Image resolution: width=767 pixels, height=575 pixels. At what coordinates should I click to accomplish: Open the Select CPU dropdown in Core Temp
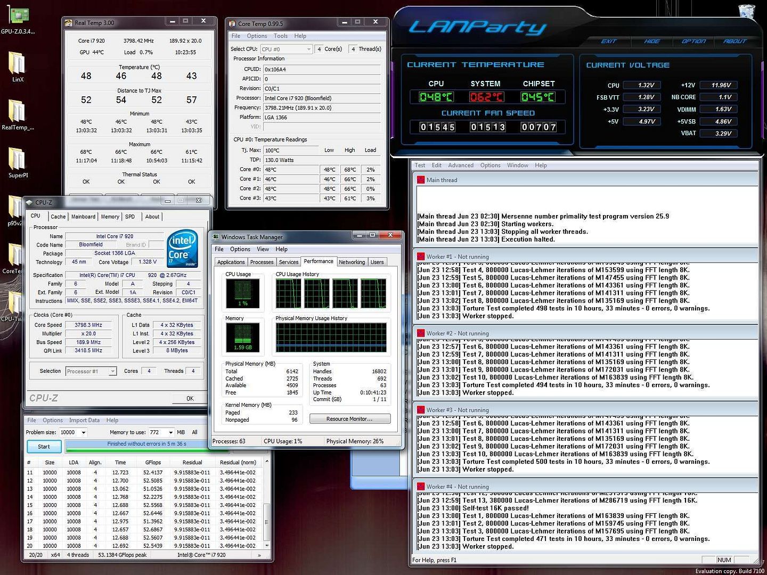(286, 49)
